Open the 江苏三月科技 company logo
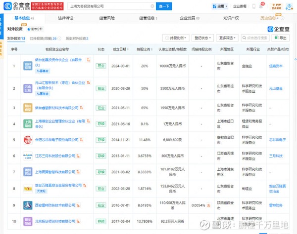 pos(28,156)
